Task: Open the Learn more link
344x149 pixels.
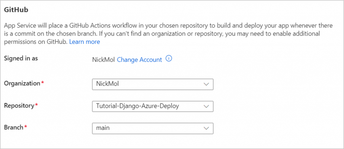Action: click(84, 42)
